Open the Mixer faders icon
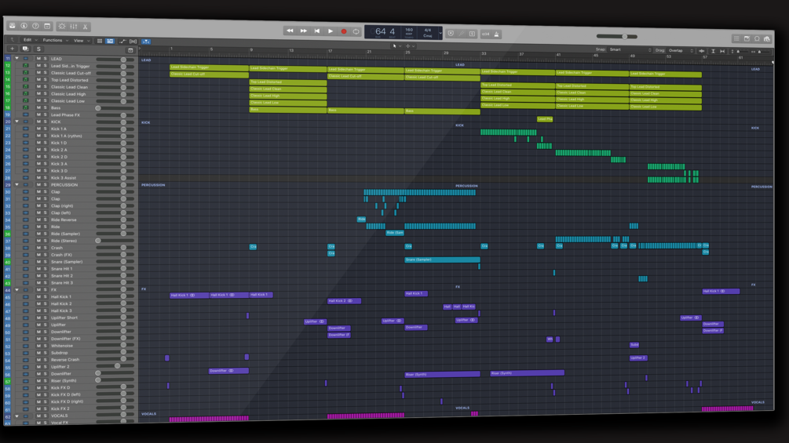 (x=74, y=27)
